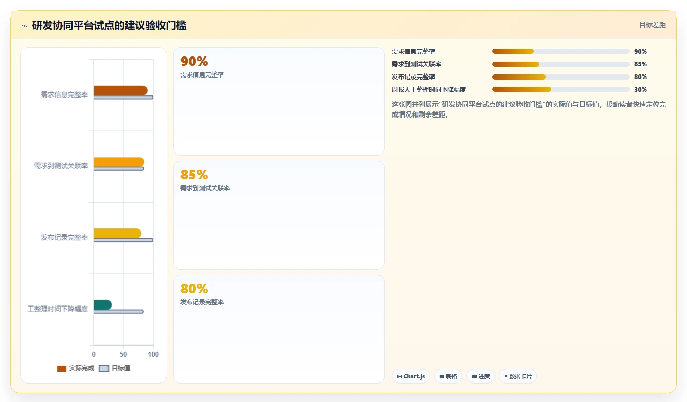The height and width of the screenshot is (402, 687).
Task: Click the 50 tick on the chart x-axis
Action: (123, 354)
